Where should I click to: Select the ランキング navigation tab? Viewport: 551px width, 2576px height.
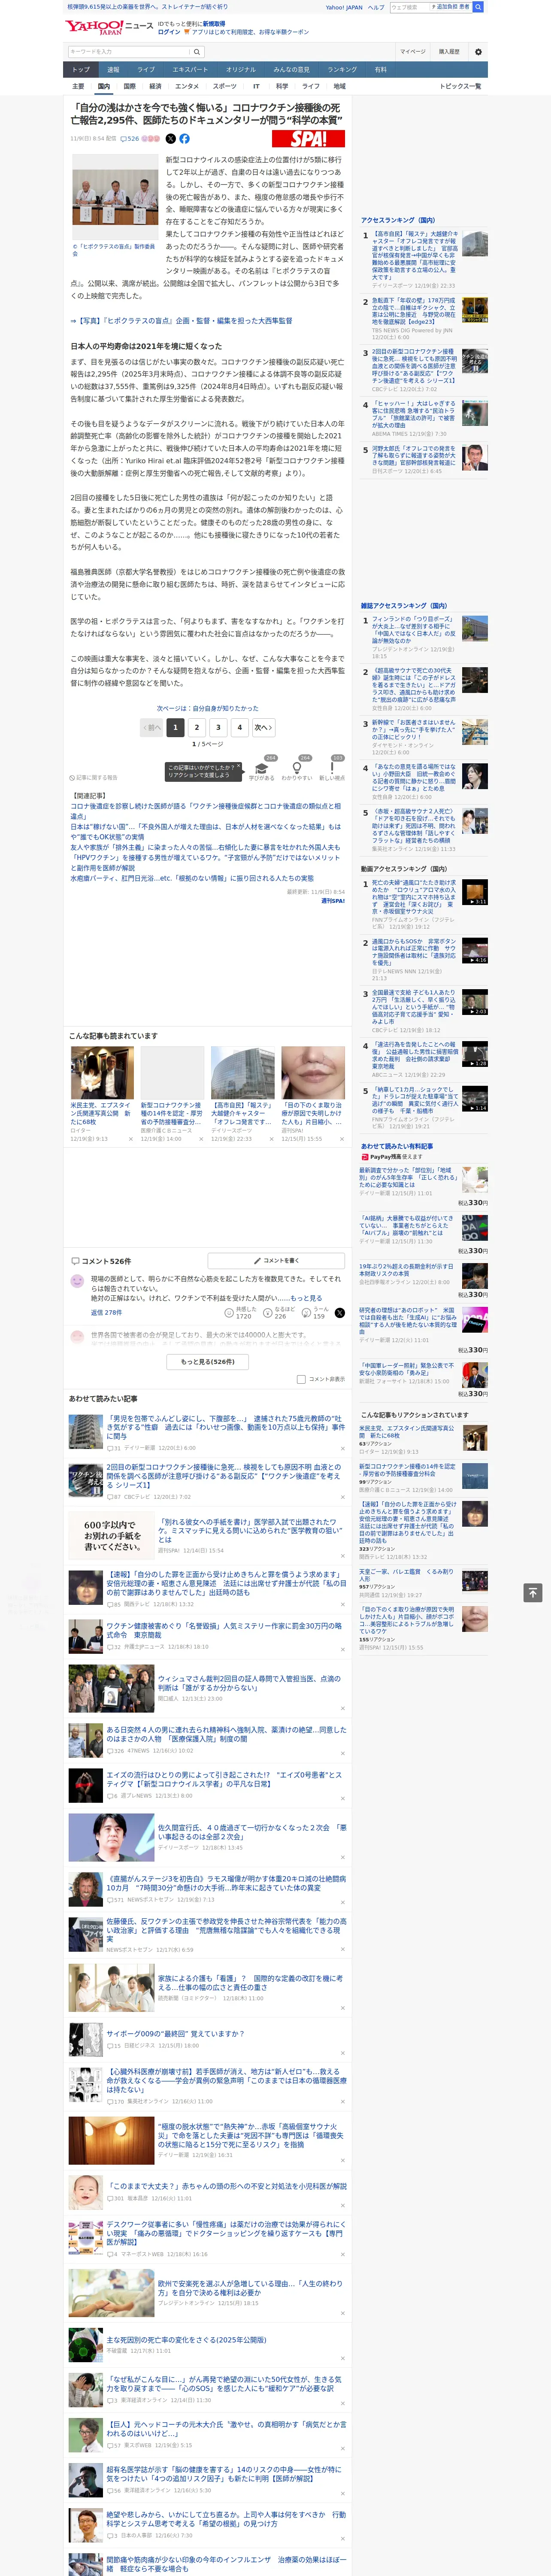(342, 70)
